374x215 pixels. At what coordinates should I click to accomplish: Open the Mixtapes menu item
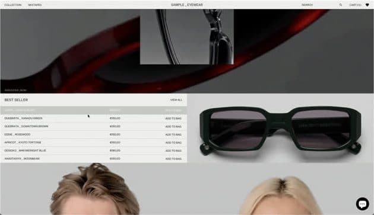pos(35,5)
